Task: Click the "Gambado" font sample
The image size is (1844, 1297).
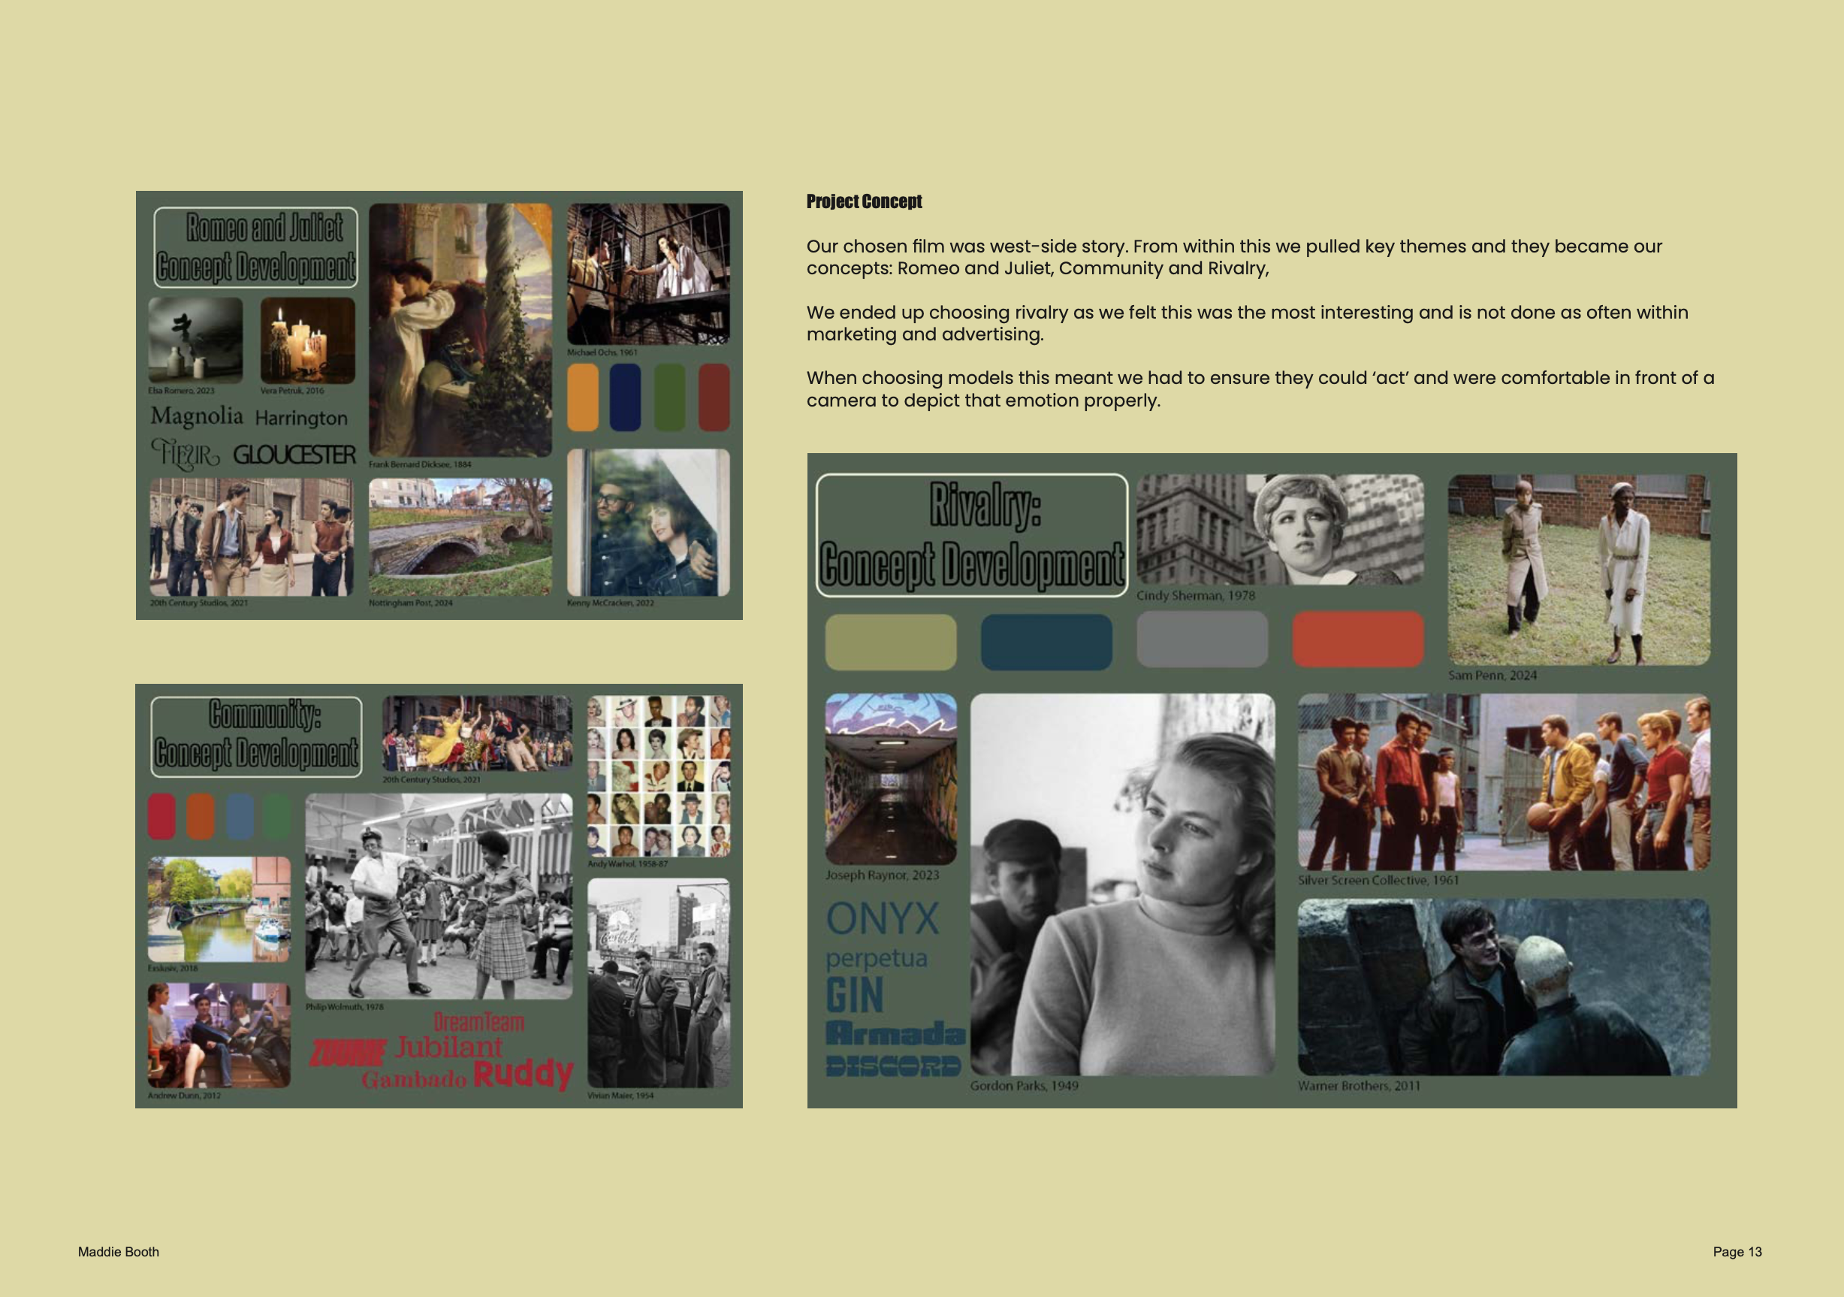Action: coord(414,1079)
